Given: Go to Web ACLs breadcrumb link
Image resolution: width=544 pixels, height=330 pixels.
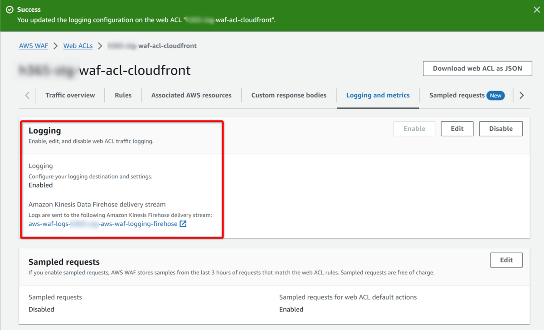Looking at the screenshot, I should click(x=78, y=46).
